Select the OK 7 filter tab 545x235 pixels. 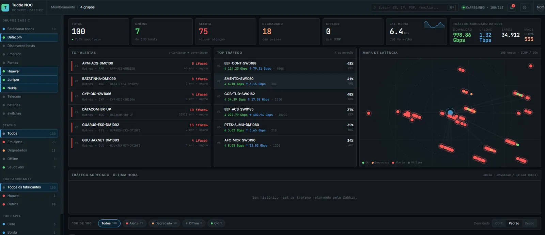(x=216, y=223)
